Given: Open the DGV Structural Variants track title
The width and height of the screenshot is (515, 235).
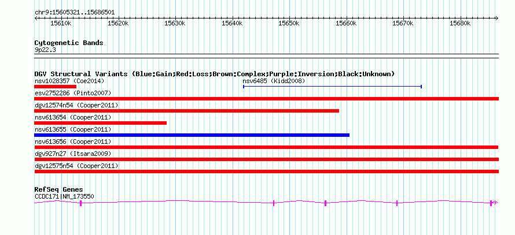Looking at the screenshot, I should (x=215, y=74).
